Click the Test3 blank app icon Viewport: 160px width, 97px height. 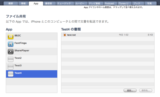(x=10, y=67)
